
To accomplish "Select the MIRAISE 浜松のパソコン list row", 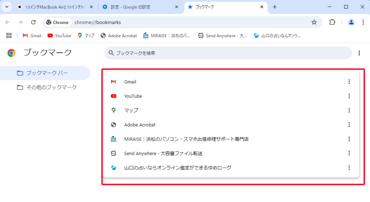I will (231, 139).
